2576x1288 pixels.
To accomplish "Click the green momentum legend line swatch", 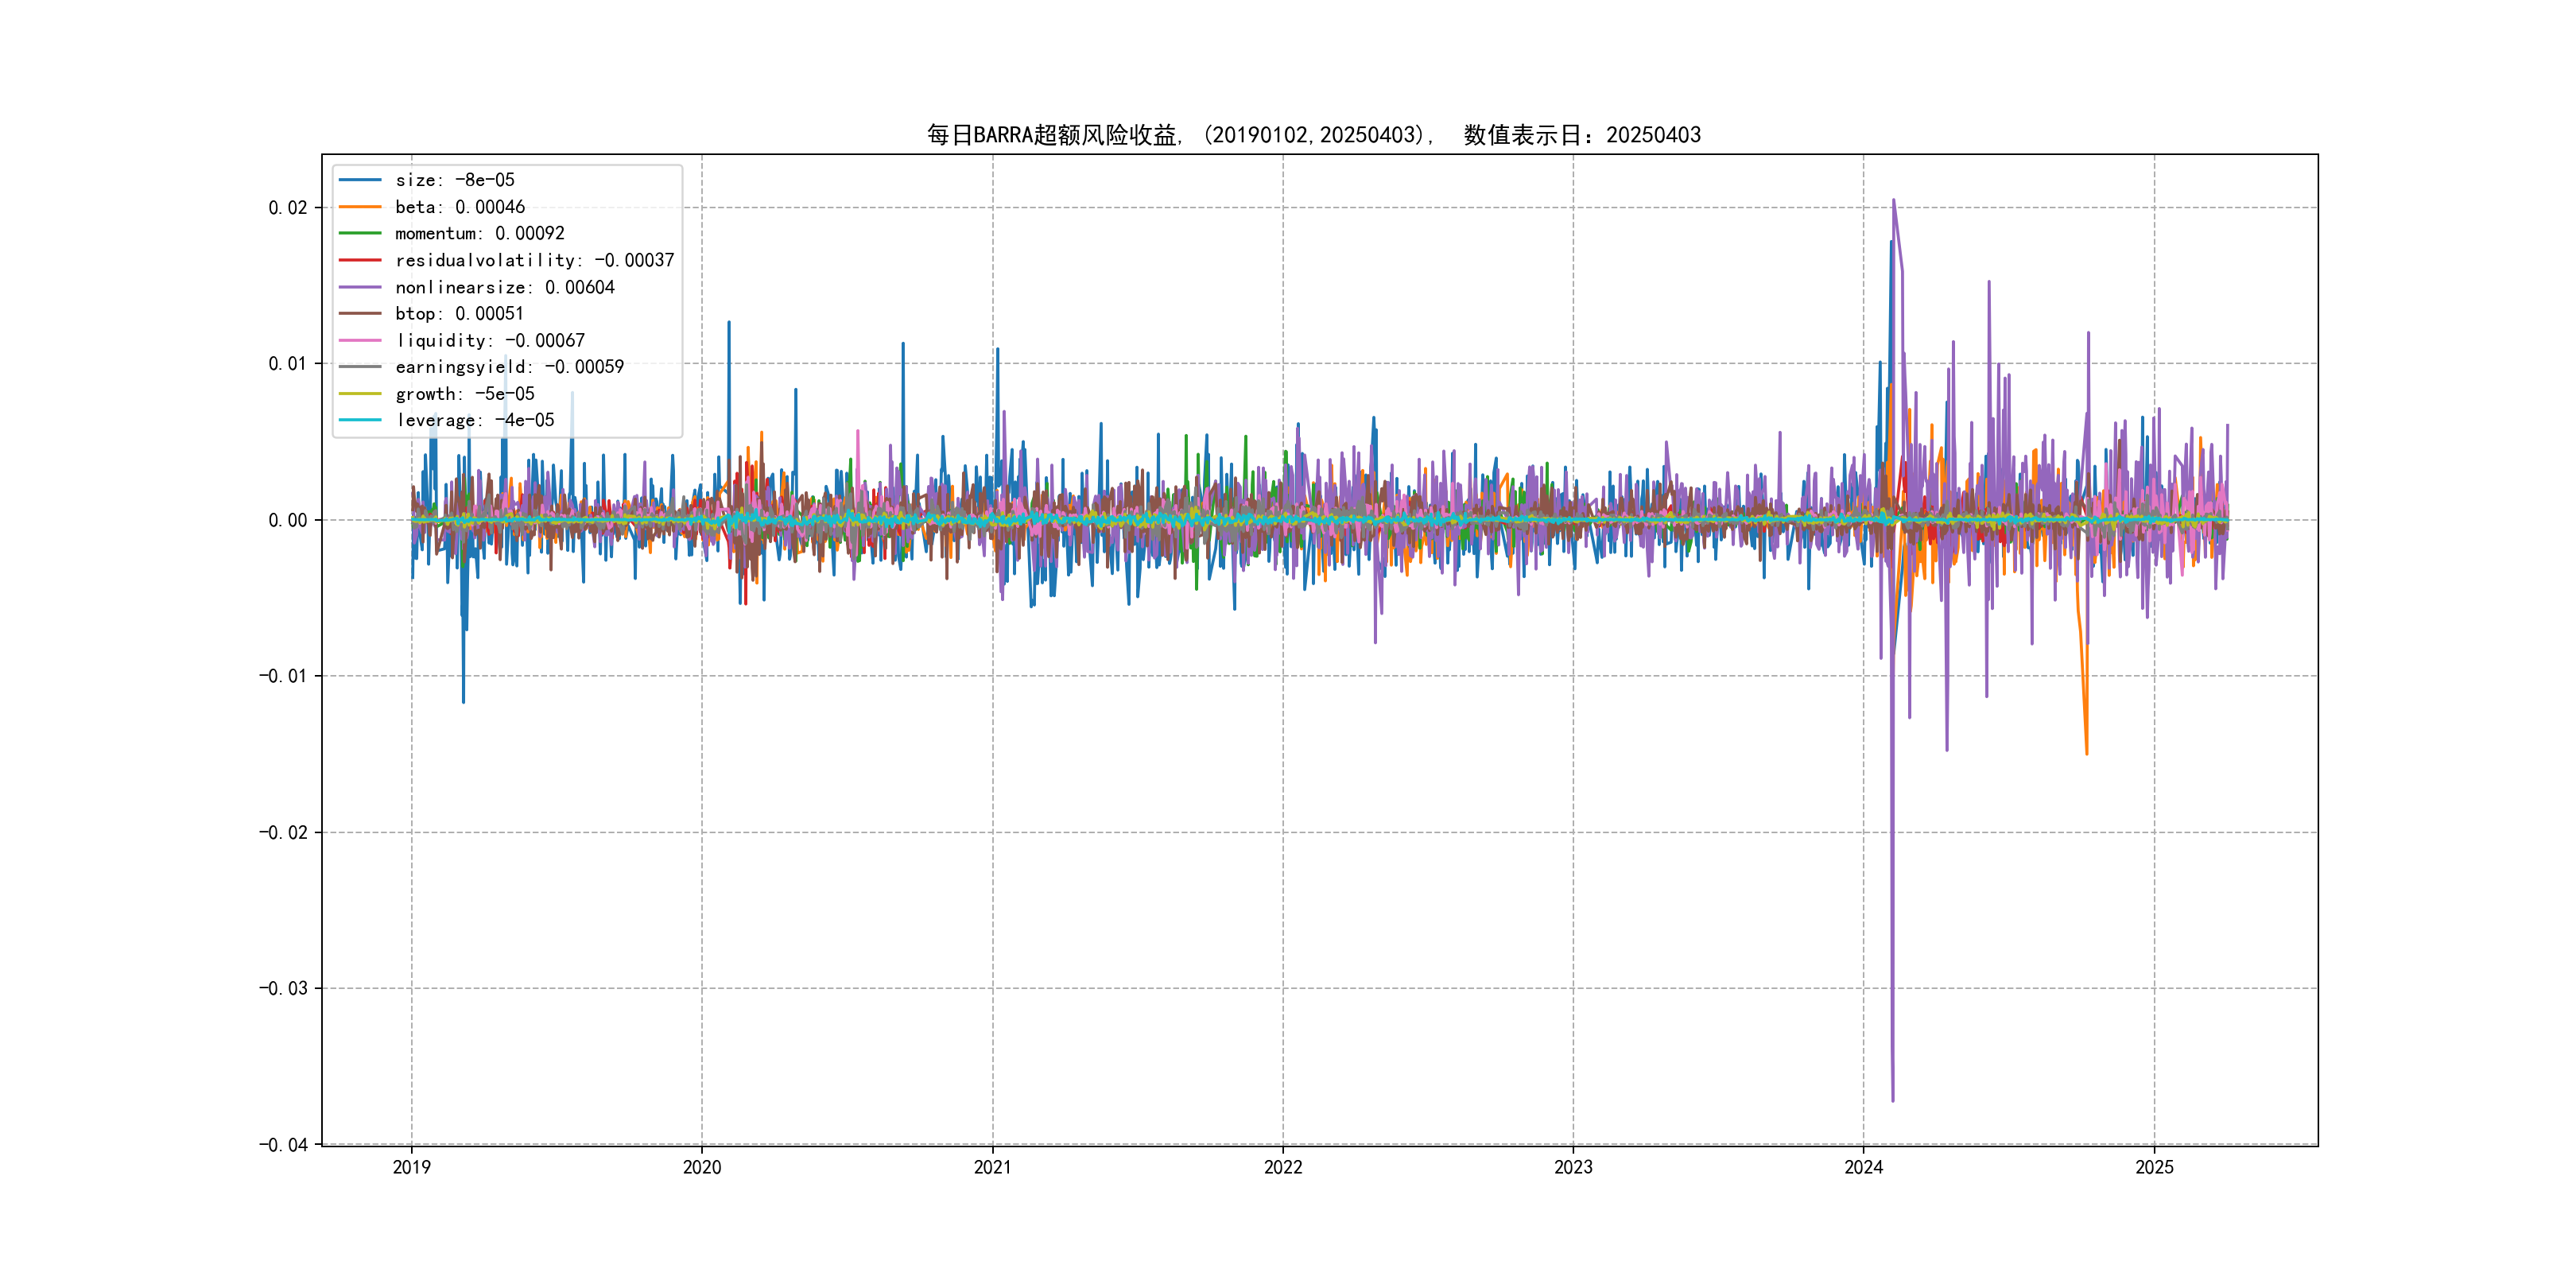I will (x=360, y=233).
